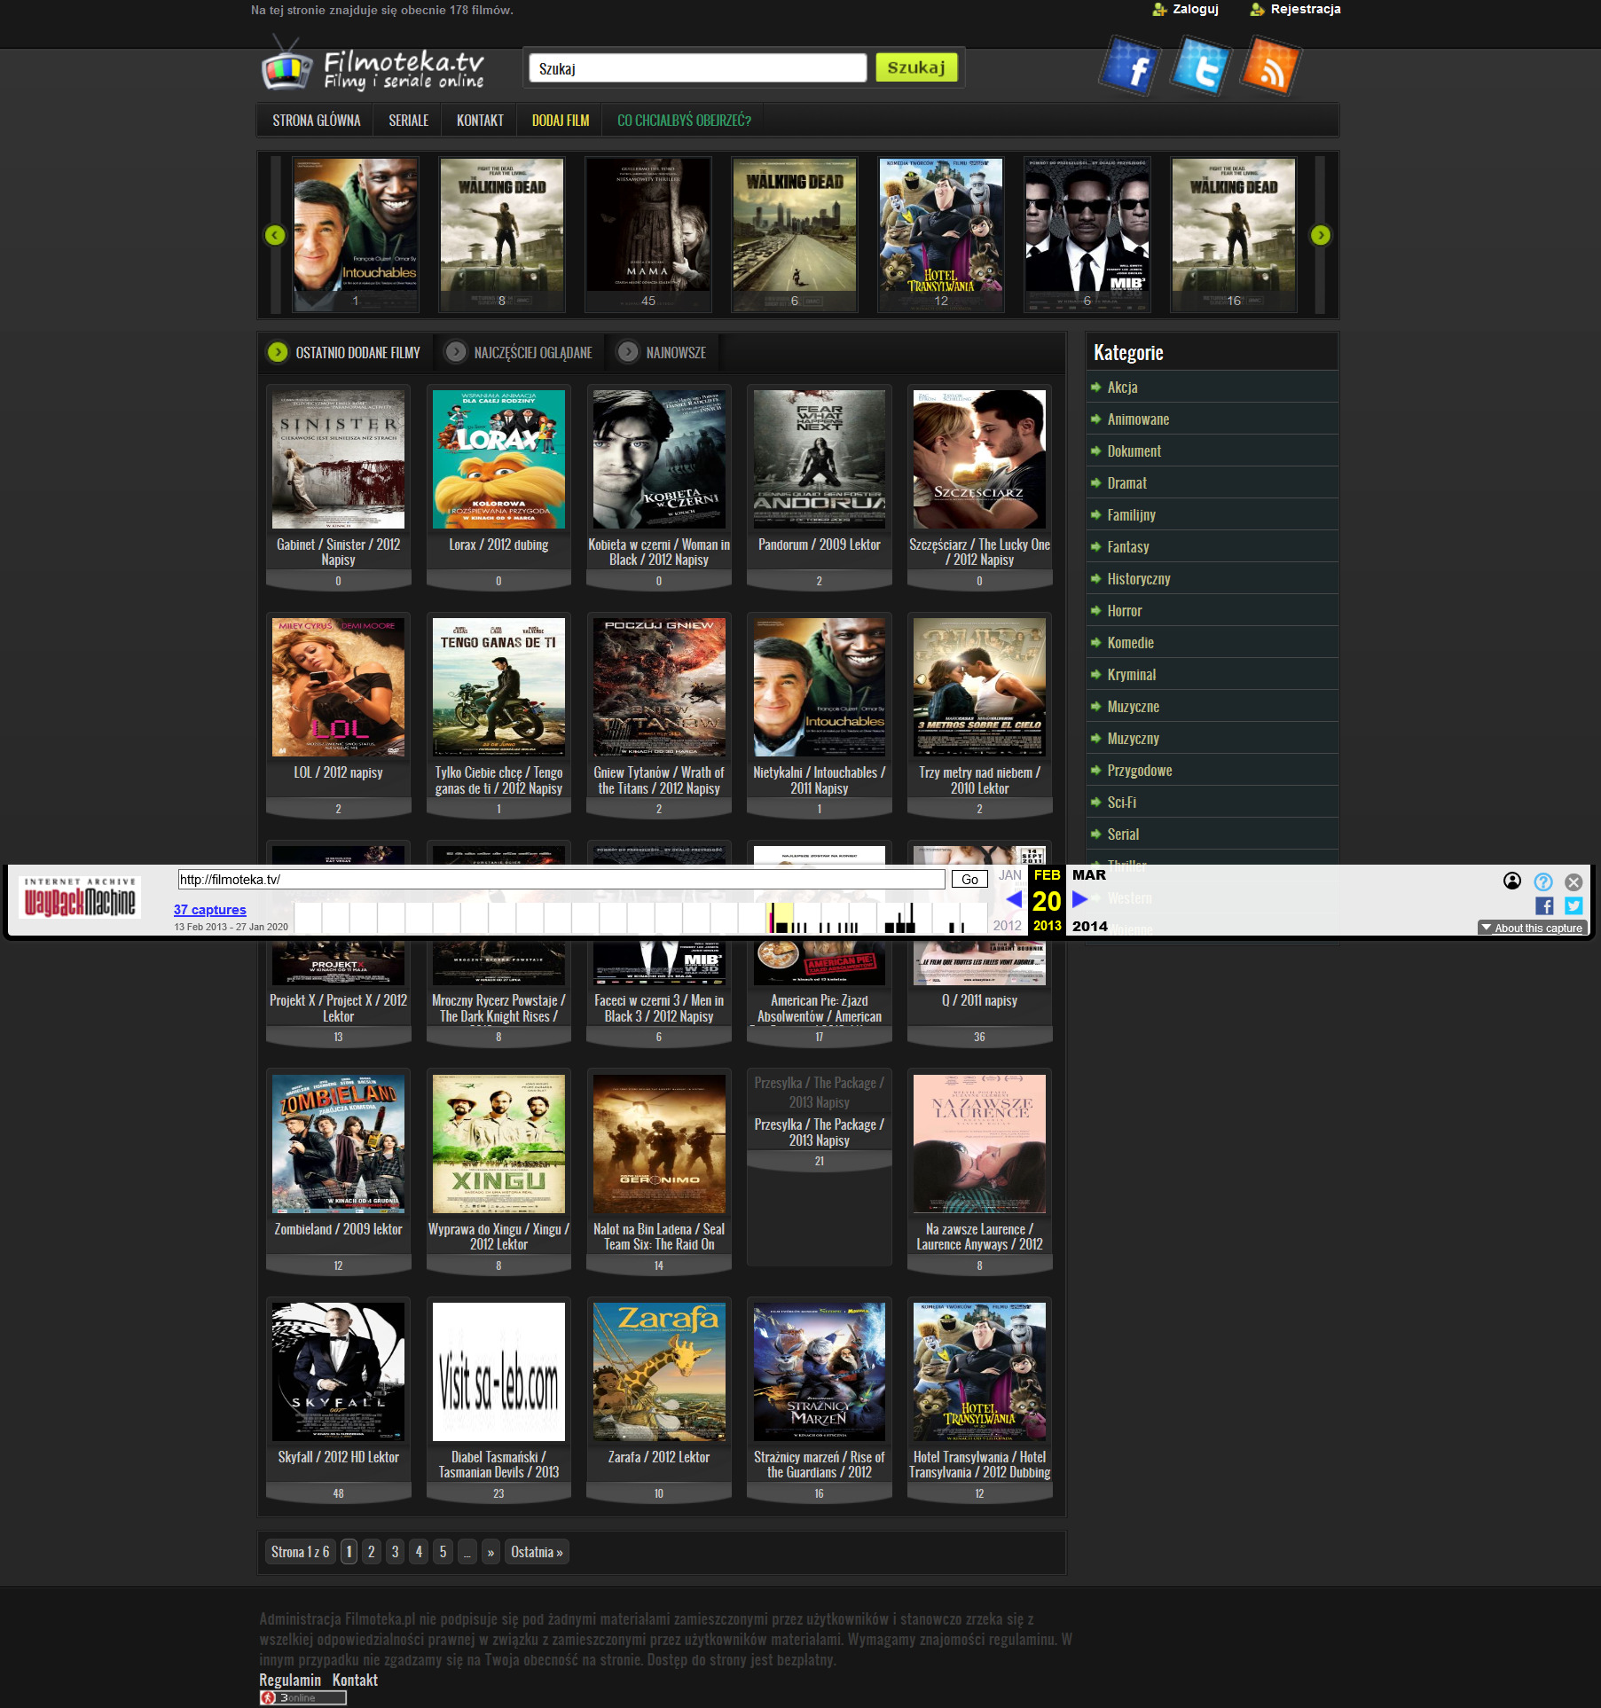
Task: Click the arrow icon beside Akcja category
Action: pyautogui.click(x=1096, y=387)
